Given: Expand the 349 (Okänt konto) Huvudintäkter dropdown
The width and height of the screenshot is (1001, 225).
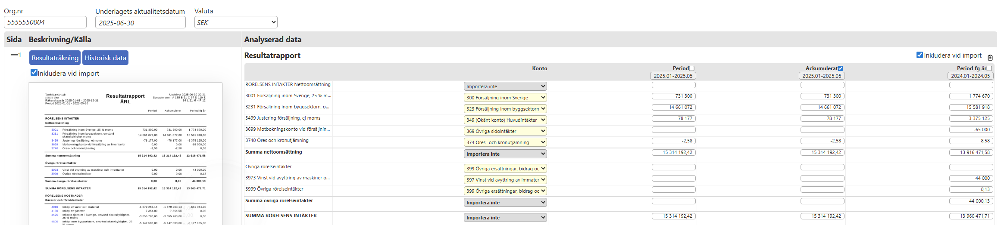Looking at the screenshot, I should tap(505, 120).
